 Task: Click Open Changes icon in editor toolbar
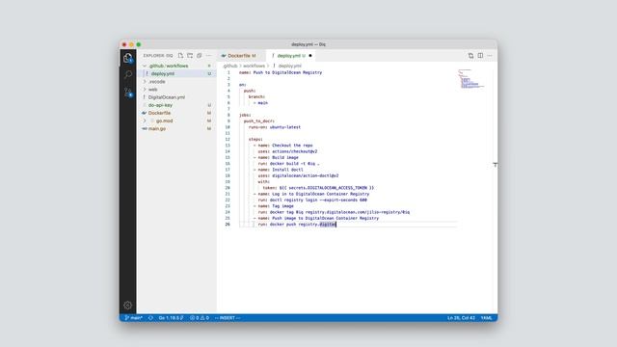470,56
